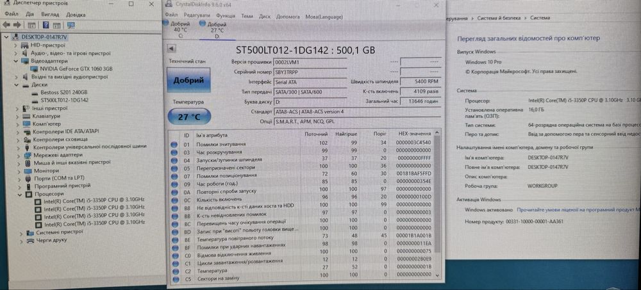Open Теми menu in CrystalDiskInfo
641x290 pixels.
[247, 17]
